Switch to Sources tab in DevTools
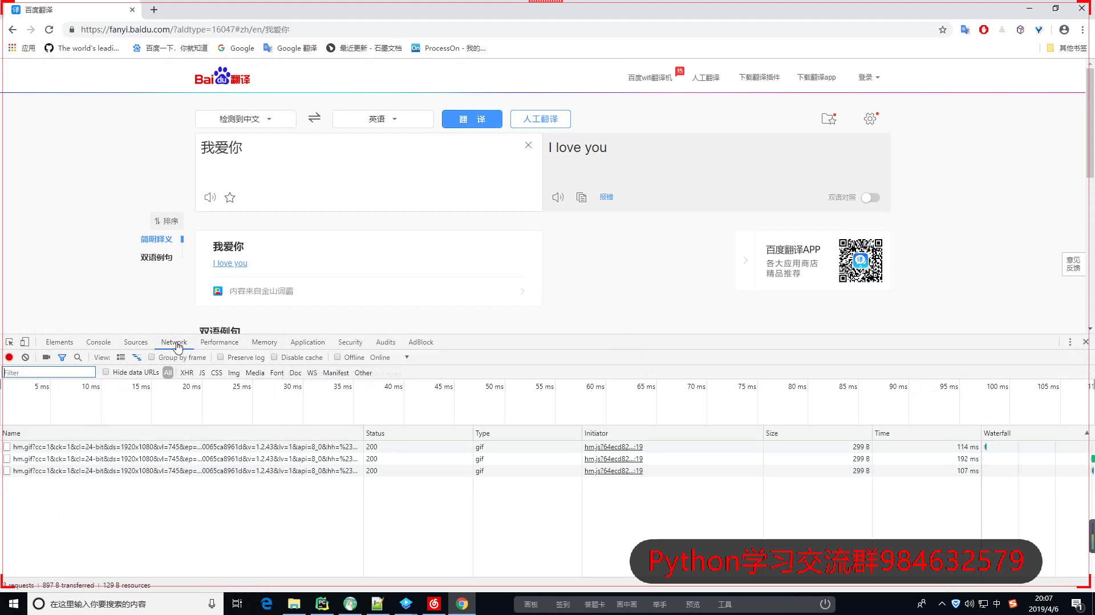Screen dimensions: 1095x615 pyautogui.click(x=136, y=342)
